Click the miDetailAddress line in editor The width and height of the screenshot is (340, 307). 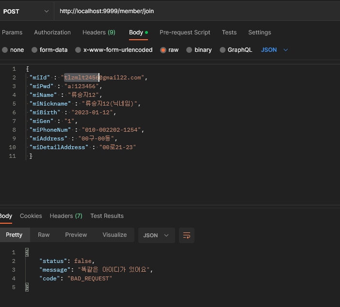[82, 147]
